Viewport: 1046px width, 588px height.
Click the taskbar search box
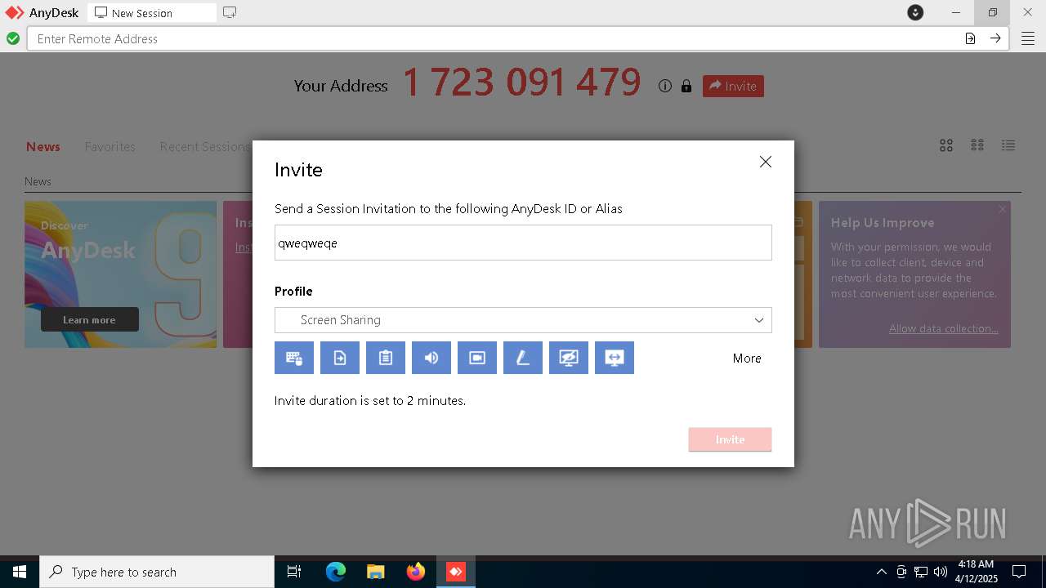(157, 572)
